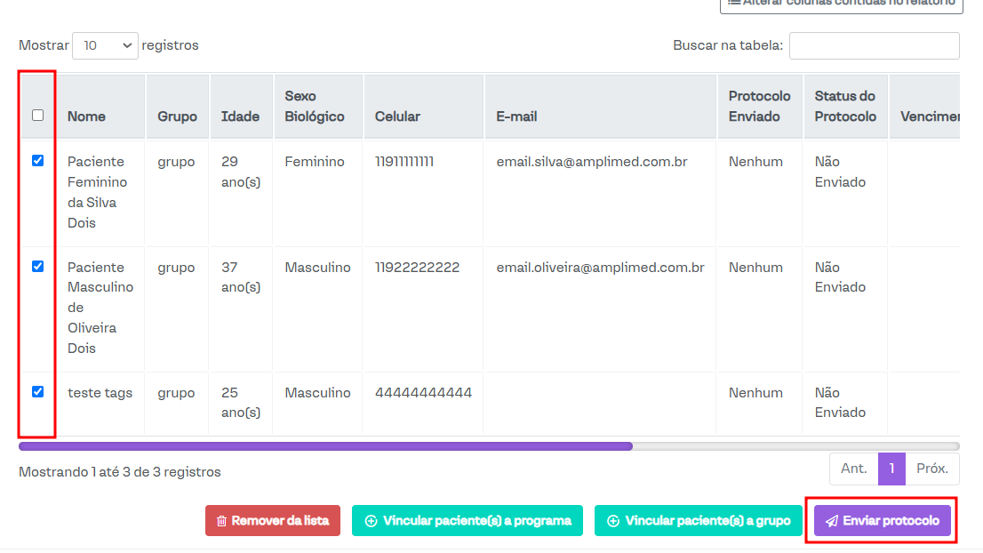Click the list icon on Alterar colunas button

click(x=734, y=3)
